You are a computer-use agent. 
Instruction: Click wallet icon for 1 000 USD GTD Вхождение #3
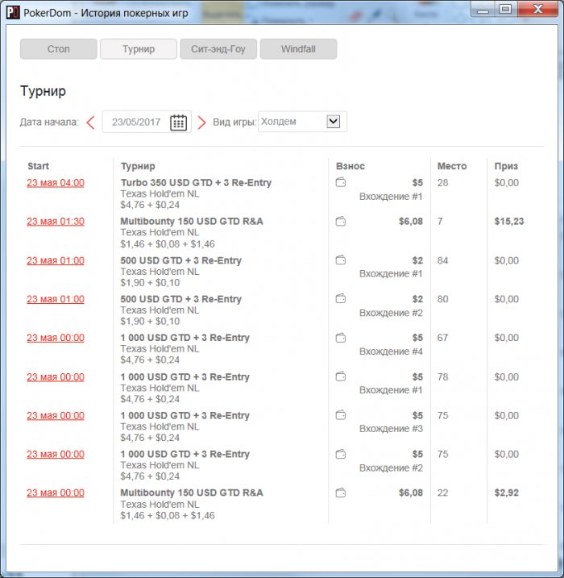pos(341,415)
